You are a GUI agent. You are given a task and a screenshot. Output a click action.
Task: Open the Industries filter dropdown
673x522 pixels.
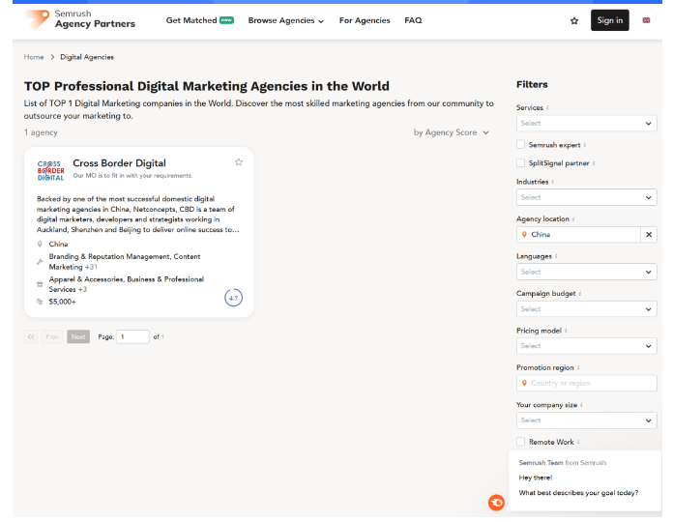click(586, 198)
